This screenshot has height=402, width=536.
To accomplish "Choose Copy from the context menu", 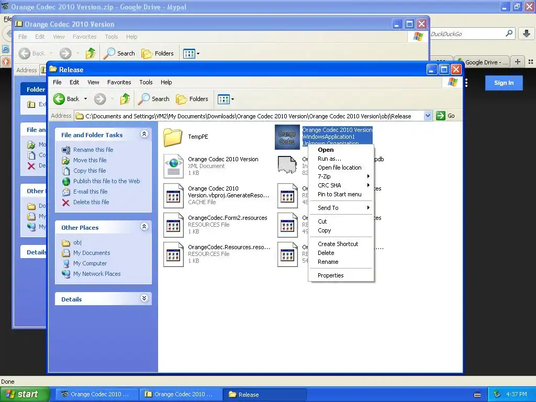I will click(341, 230).
